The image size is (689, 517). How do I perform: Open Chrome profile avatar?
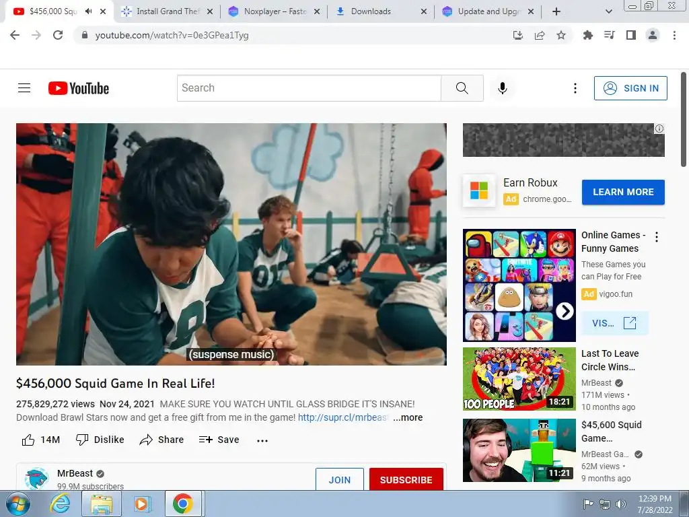(x=653, y=35)
